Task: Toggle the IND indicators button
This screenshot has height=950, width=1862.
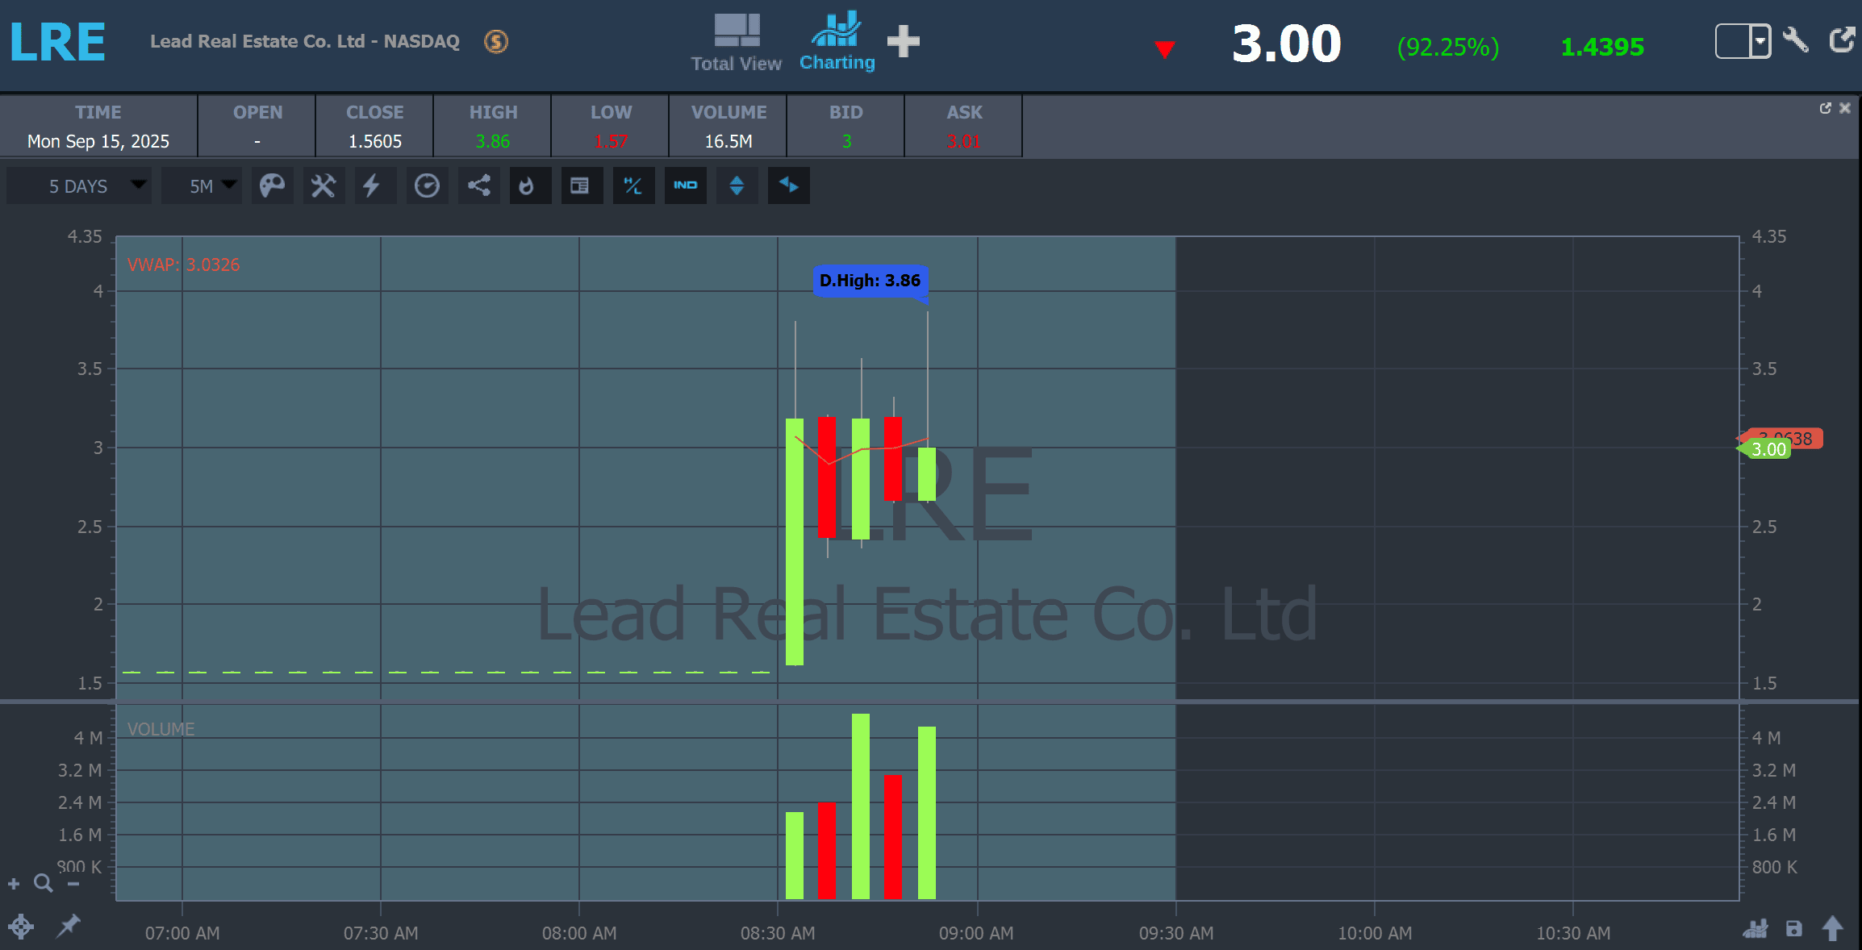Action: [685, 186]
